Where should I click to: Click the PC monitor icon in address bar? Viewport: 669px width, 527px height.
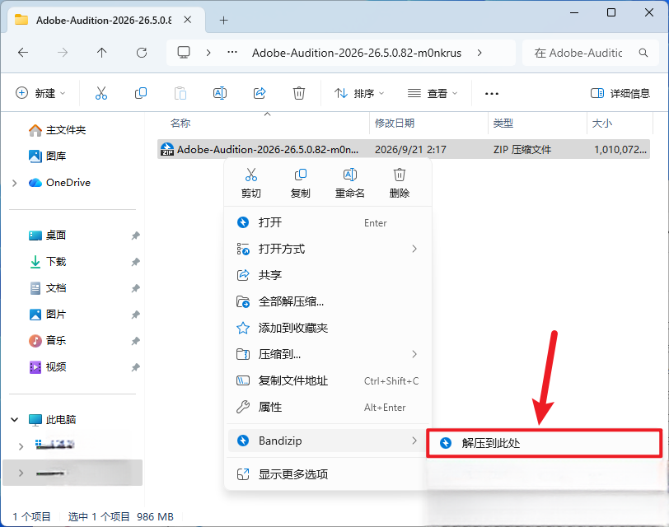point(184,53)
